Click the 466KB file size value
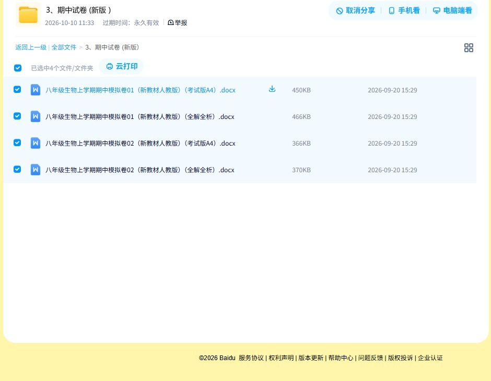The height and width of the screenshot is (381, 491). pos(301,117)
